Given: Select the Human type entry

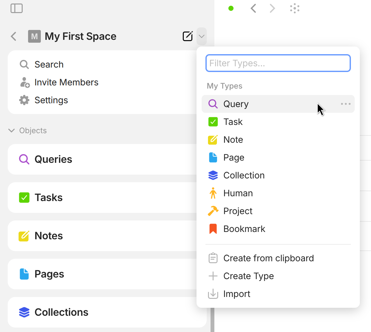Looking at the screenshot, I should pyautogui.click(x=238, y=193).
